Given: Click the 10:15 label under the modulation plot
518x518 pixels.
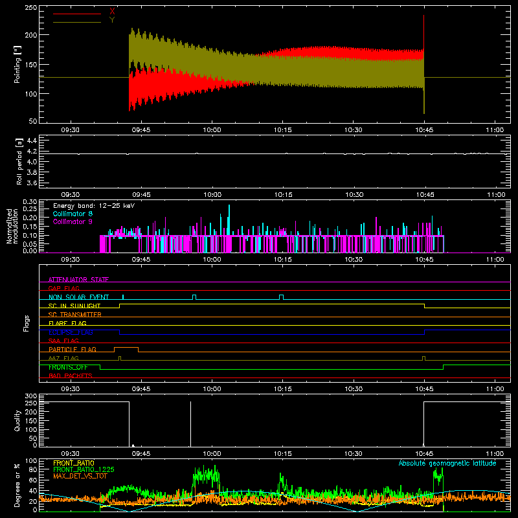Looking at the screenshot, I should 283,260.
